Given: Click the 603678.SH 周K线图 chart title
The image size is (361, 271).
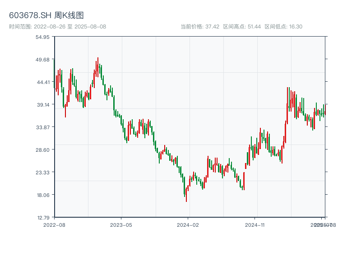Looking at the screenshot, I should point(46,15).
